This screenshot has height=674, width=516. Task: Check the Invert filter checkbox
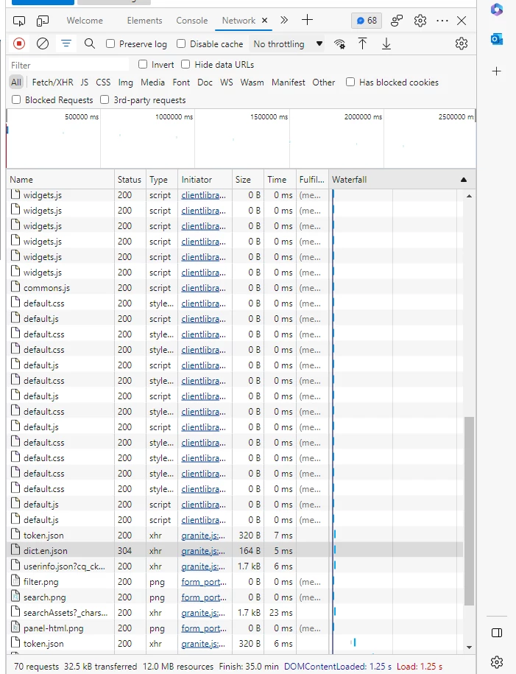[143, 64]
